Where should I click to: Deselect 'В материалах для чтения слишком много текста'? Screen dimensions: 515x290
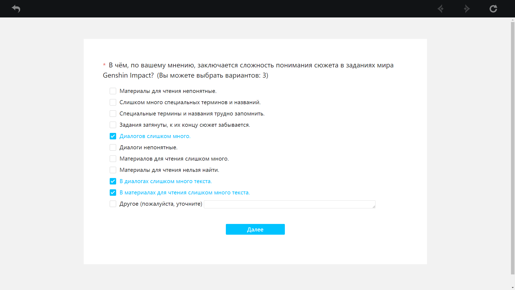[113, 193]
